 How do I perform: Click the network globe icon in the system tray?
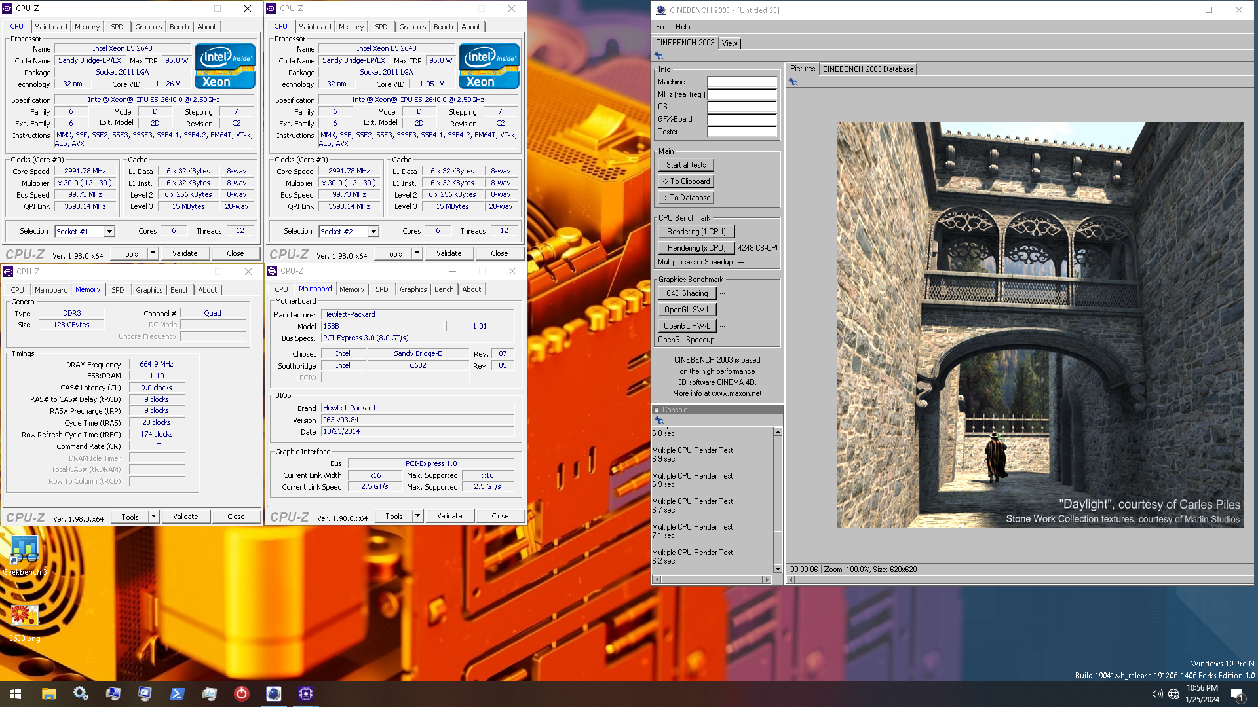(1173, 694)
